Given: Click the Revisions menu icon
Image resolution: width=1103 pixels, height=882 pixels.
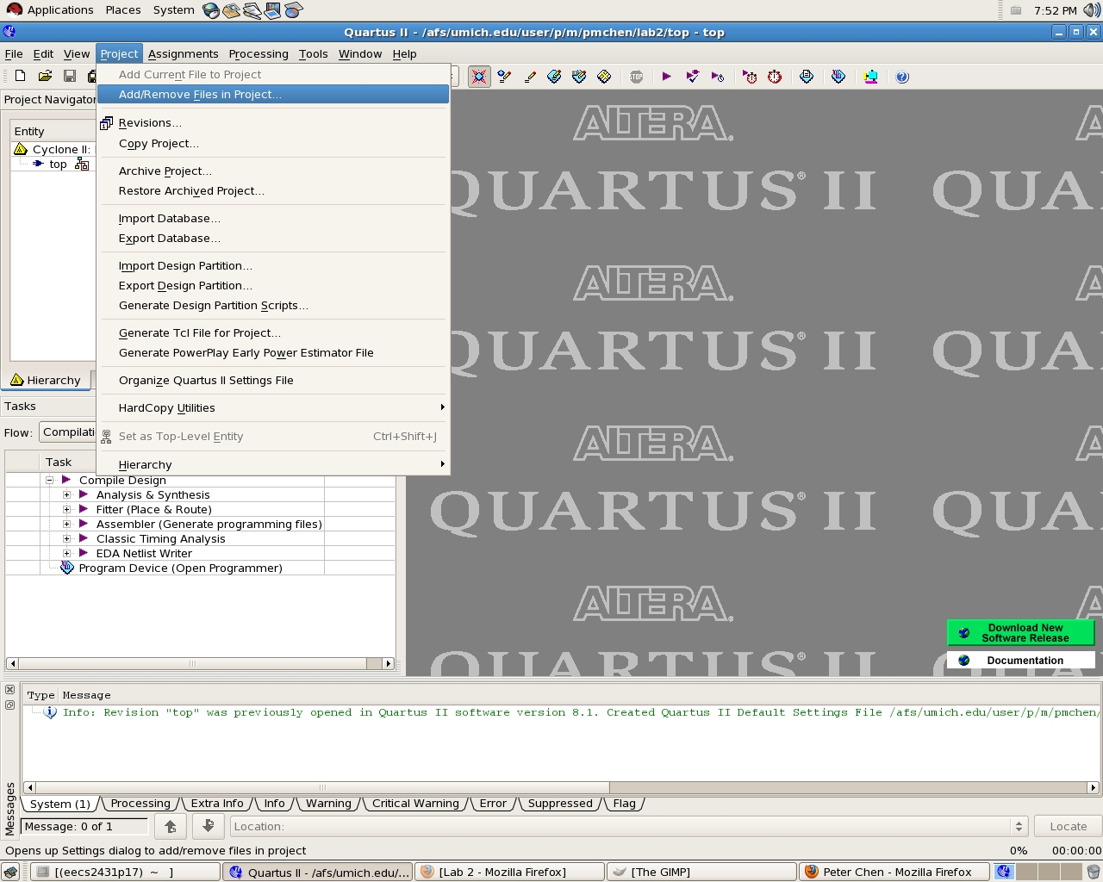Looking at the screenshot, I should 107,123.
